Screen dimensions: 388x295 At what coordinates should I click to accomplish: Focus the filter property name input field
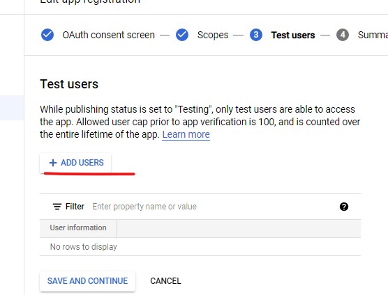(213, 207)
